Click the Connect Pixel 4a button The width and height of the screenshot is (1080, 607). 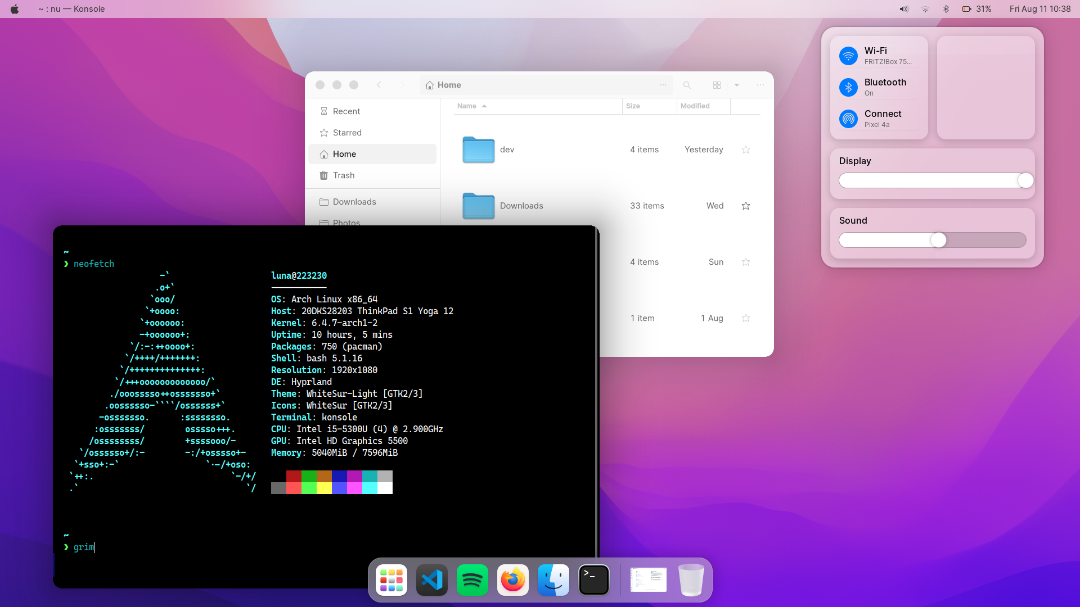tap(848, 119)
